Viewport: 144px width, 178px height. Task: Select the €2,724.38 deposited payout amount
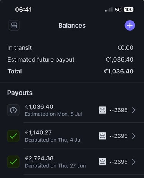click(39, 158)
